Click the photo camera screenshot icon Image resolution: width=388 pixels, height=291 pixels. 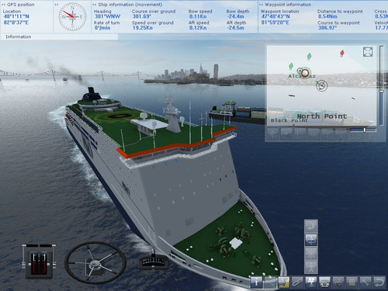pos(338,282)
